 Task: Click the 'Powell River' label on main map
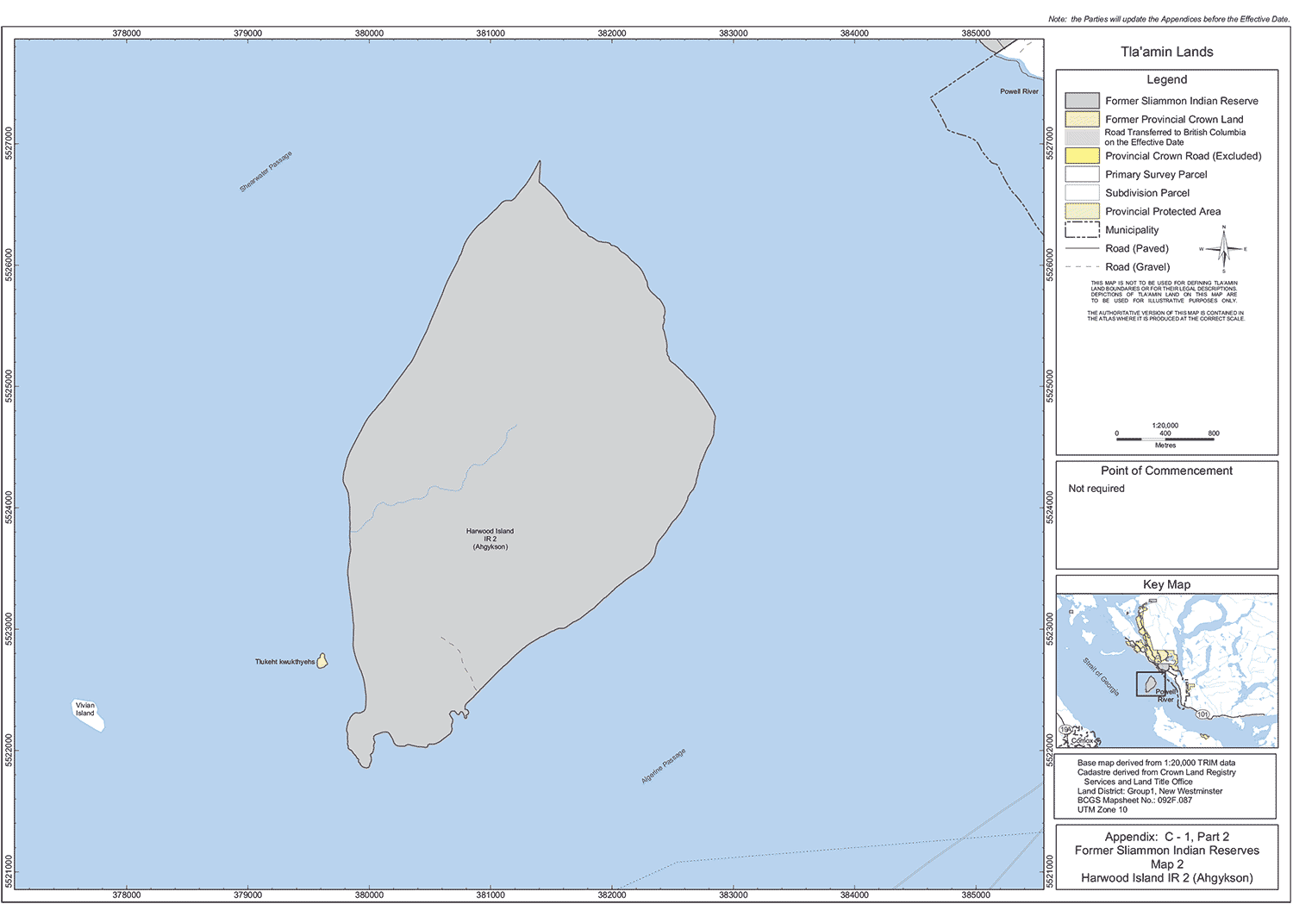(1019, 91)
